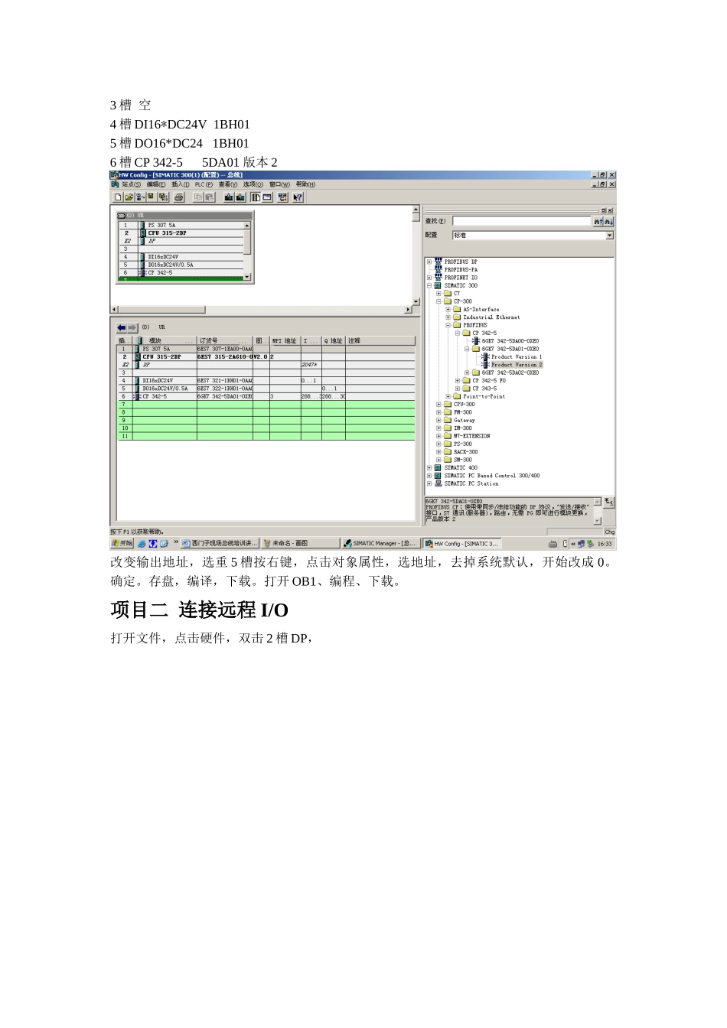The width and height of the screenshot is (727, 1028).
Task: Click the back arrow in the detail pane
Action: click(x=122, y=327)
